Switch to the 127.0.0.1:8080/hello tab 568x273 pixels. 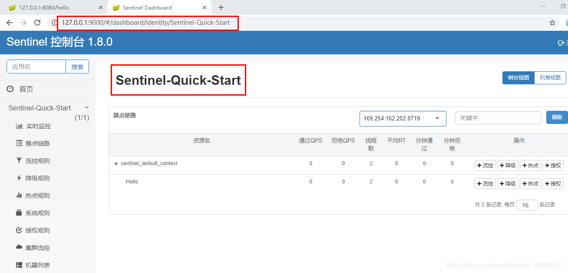tap(54, 7)
